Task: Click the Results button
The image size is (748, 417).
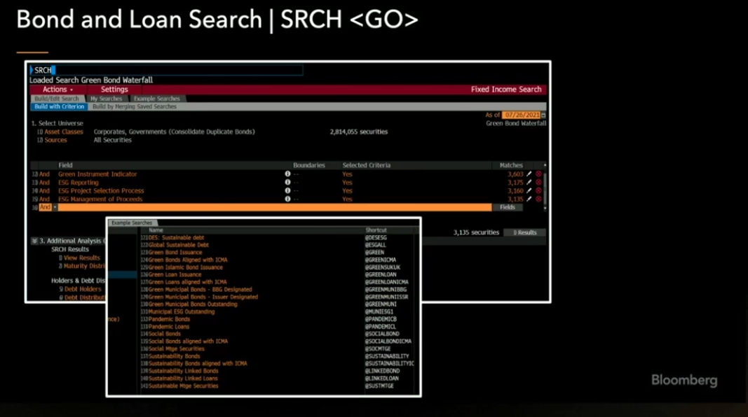Action: [525, 233]
